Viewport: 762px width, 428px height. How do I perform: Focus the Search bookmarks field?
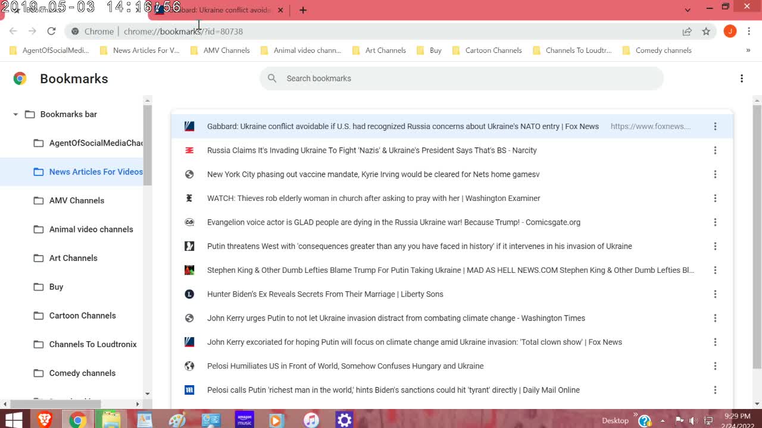point(461,78)
